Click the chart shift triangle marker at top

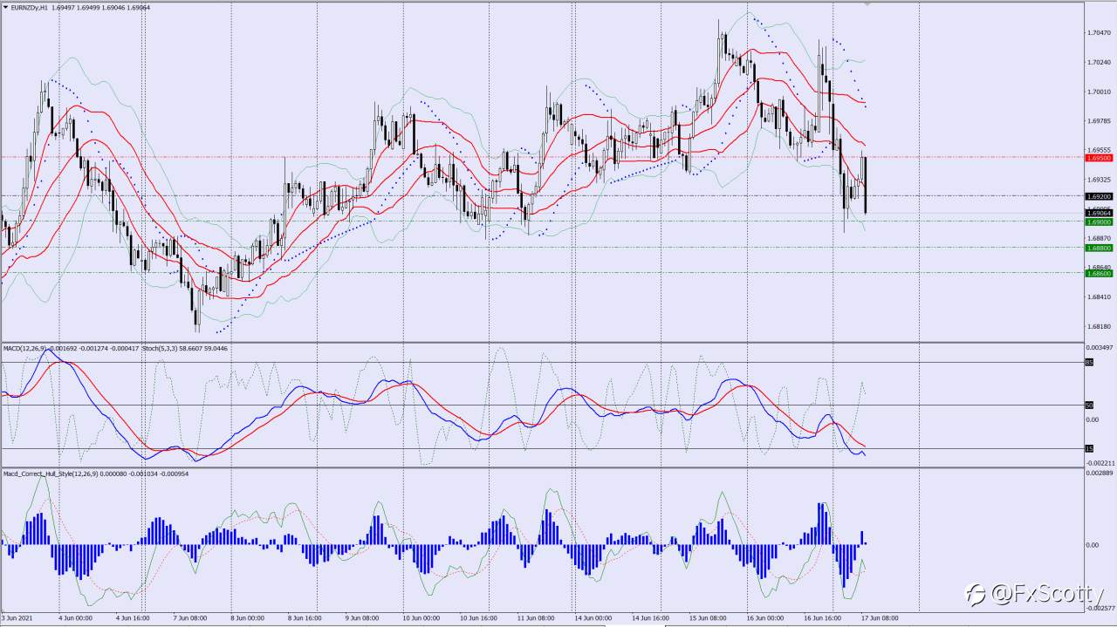(x=867, y=4)
